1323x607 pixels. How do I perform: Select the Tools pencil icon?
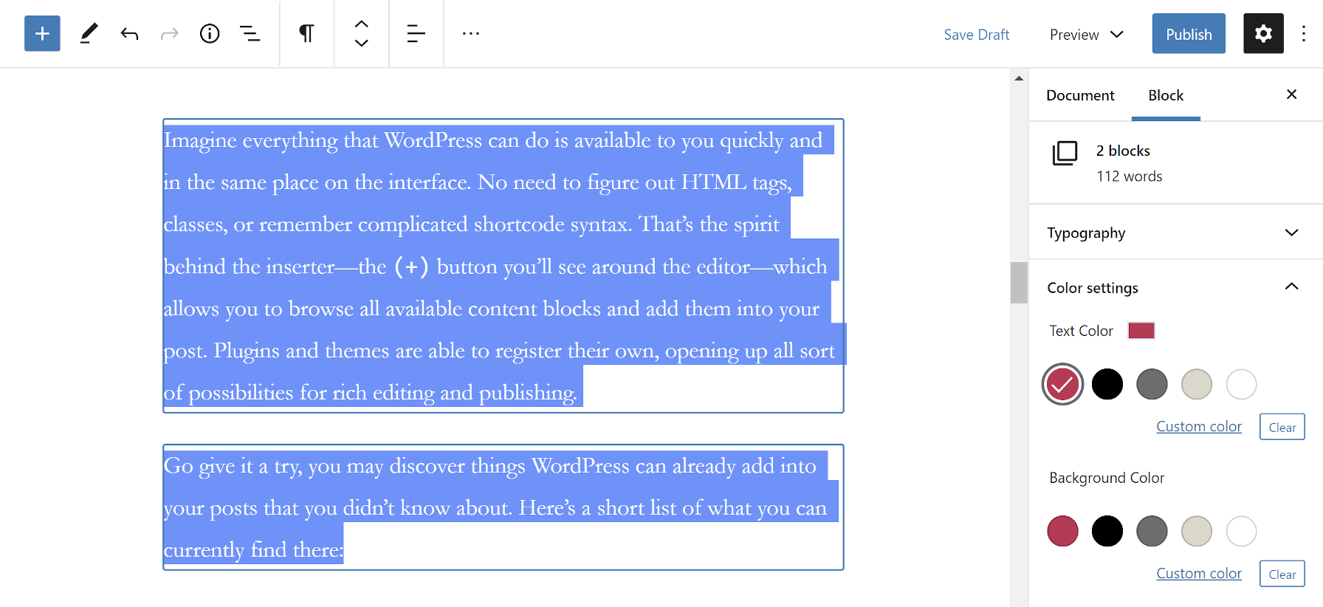(89, 34)
